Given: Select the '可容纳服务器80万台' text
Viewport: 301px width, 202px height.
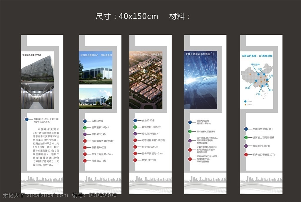Looking at the screenshot, I should (103, 141).
